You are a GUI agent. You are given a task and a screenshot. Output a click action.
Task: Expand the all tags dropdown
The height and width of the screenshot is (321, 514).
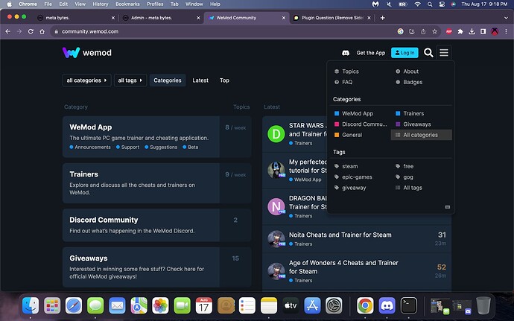(130, 80)
